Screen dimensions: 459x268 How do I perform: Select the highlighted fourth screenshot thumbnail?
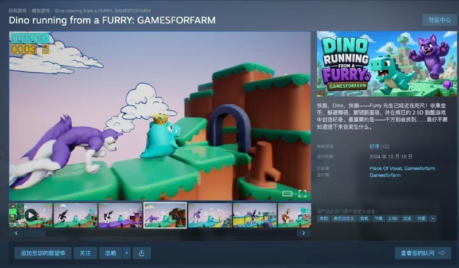(x=165, y=215)
